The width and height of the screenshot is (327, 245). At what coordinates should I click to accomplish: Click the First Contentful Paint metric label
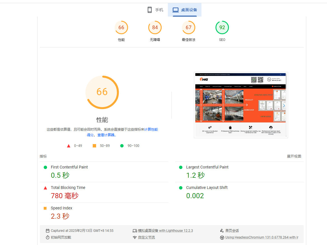[69, 167]
